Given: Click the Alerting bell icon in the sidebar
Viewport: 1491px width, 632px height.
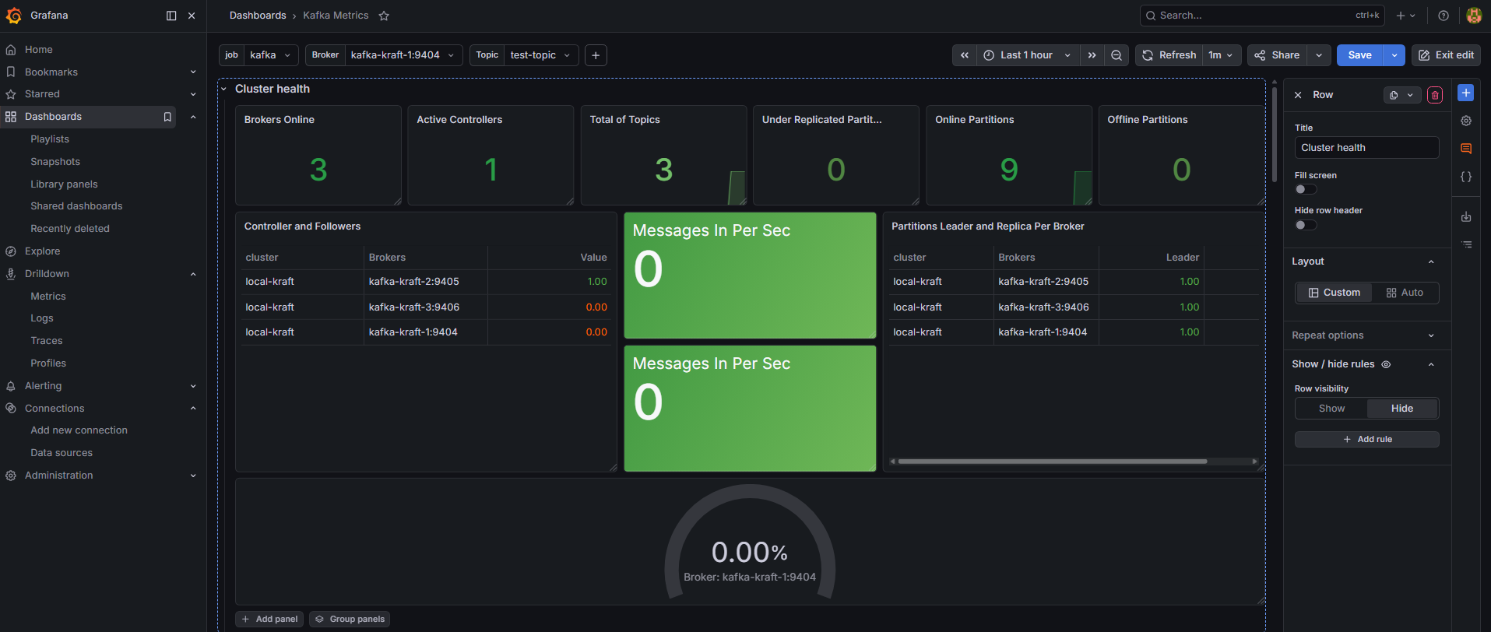Looking at the screenshot, I should [11, 386].
